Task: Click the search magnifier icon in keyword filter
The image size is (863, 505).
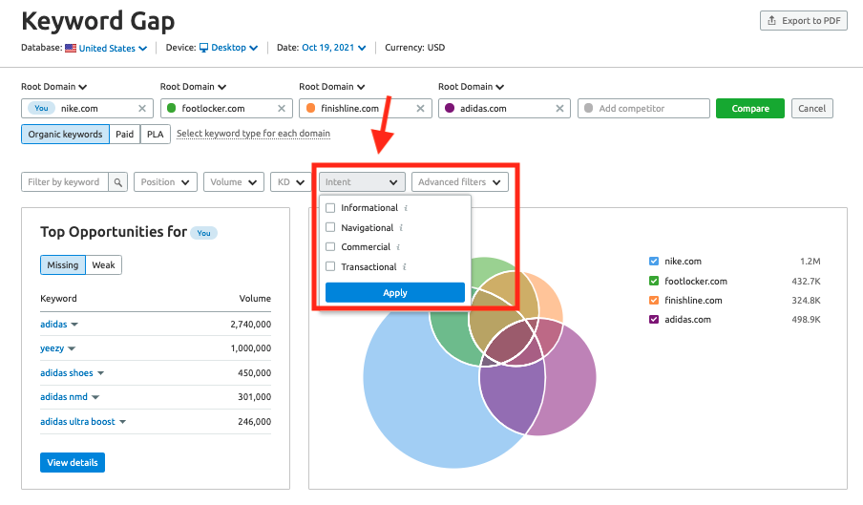Action: tap(117, 182)
